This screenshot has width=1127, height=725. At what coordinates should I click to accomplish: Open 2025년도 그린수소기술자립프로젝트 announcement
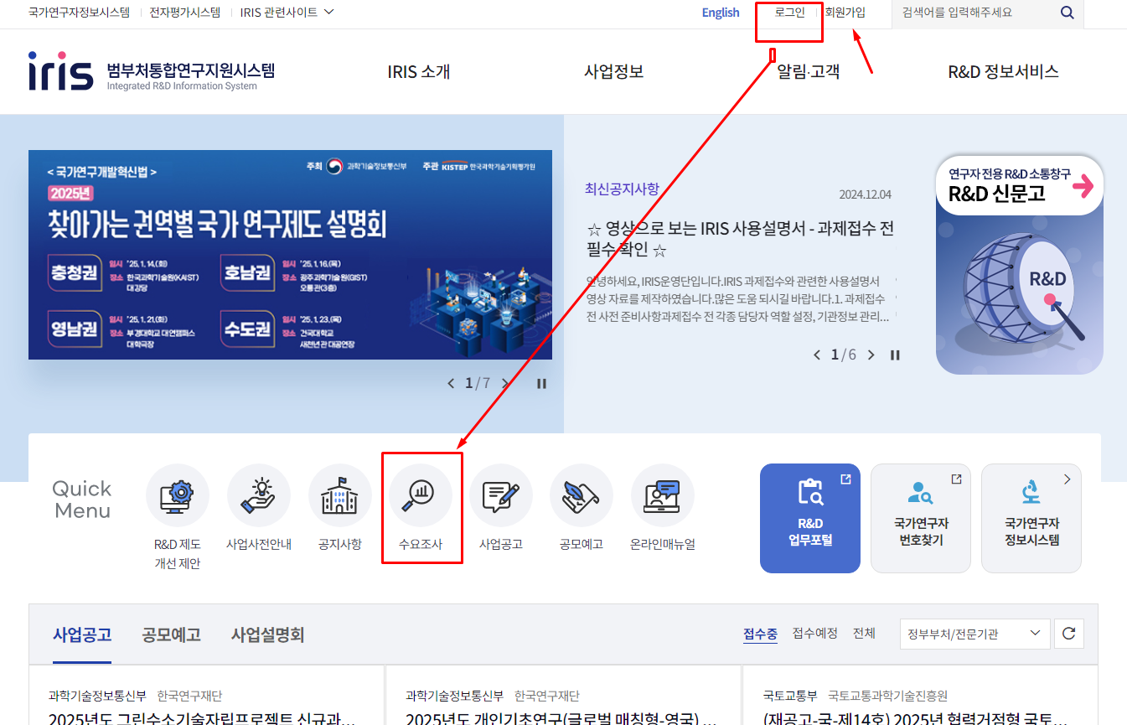(202, 719)
